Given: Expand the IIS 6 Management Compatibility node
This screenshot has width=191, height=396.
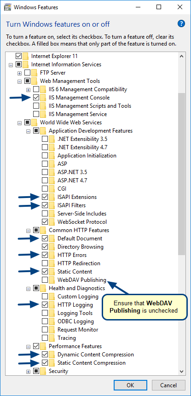Looking at the screenshot, I should (x=28, y=90).
